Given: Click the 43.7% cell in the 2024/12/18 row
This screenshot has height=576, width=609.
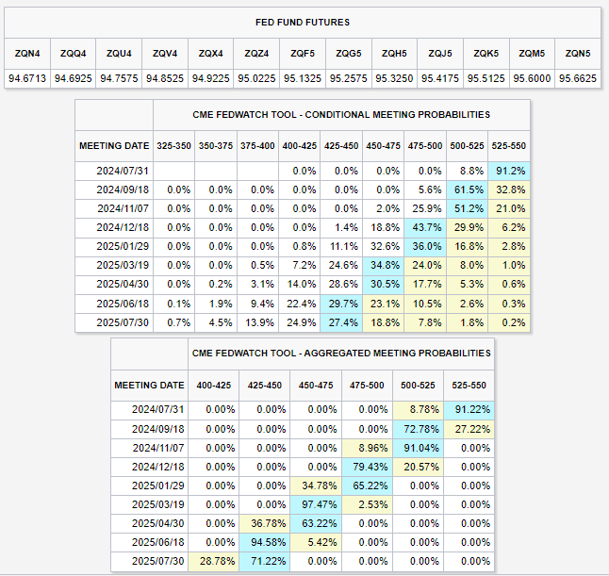Looking at the screenshot, I should (x=426, y=229).
